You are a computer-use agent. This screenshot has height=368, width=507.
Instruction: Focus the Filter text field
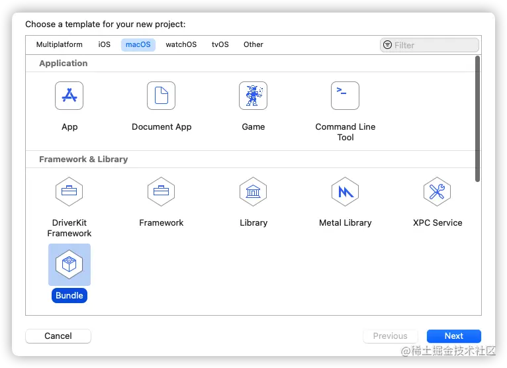(x=430, y=45)
